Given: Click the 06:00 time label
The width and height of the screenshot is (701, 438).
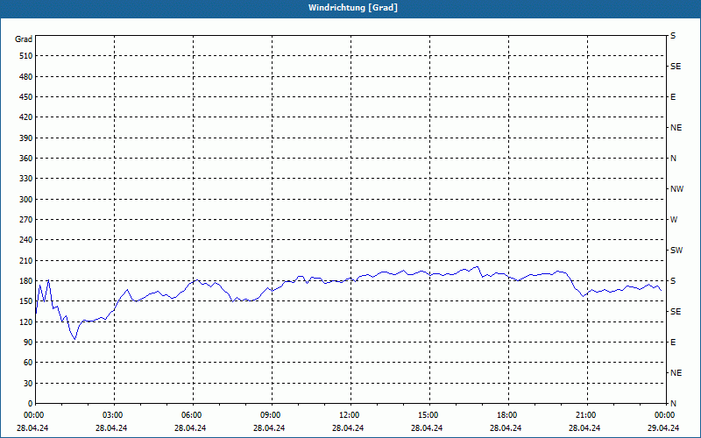Looking at the screenshot, I should (x=191, y=415).
